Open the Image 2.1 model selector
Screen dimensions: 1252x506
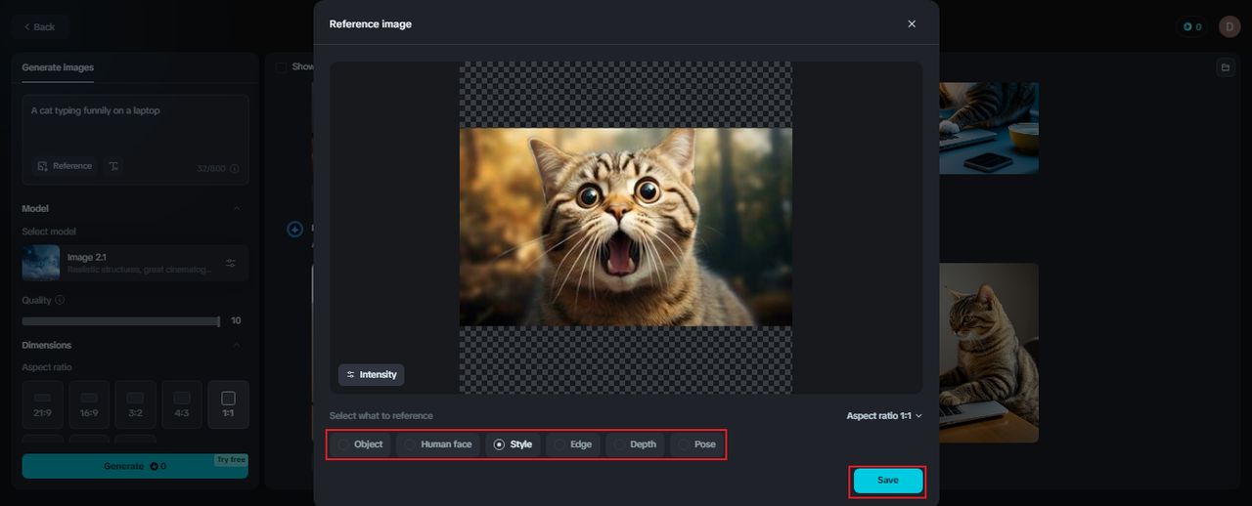pos(135,263)
